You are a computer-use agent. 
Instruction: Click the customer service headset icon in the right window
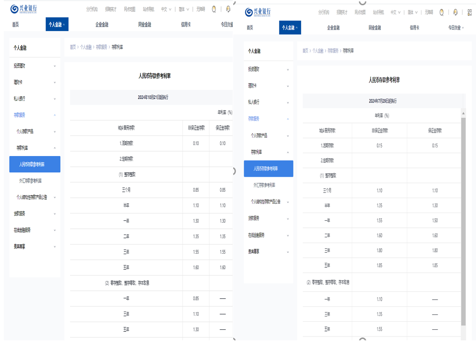455,12
